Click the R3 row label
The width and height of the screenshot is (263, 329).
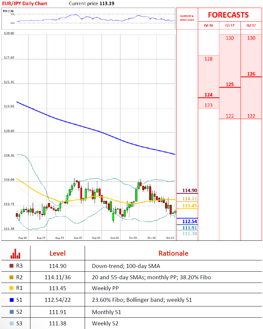click(x=19, y=266)
